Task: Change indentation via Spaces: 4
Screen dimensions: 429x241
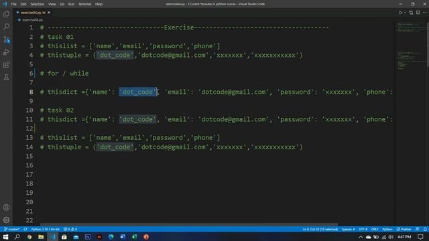Action: tap(348, 229)
